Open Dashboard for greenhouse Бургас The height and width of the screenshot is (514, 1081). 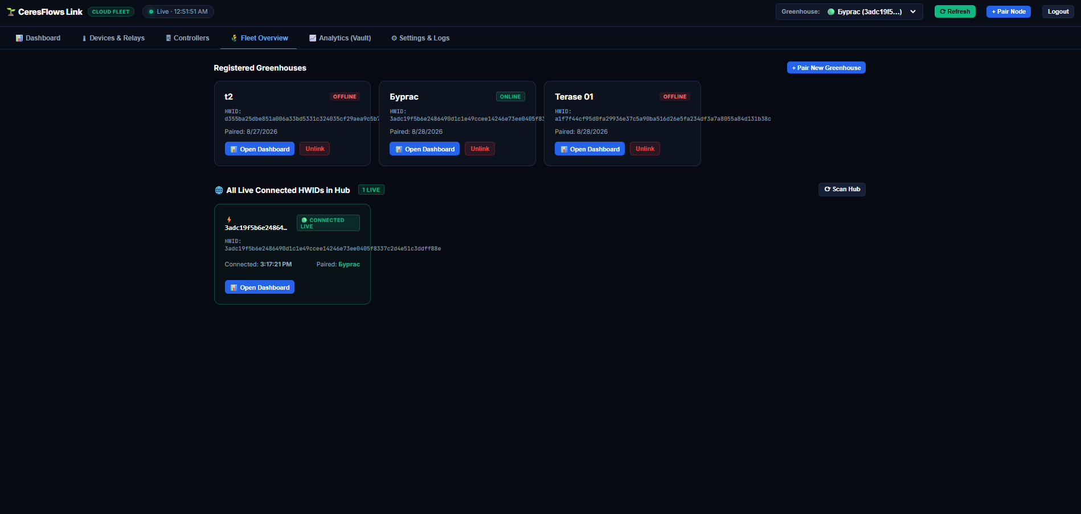(424, 149)
